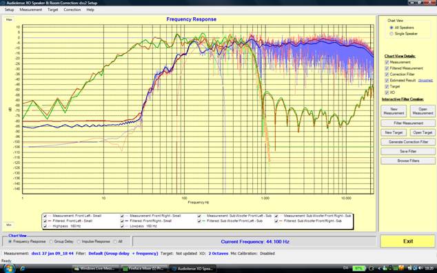The width and height of the screenshot is (437, 273).
Task: Toggle the XO chart detail checkbox
Action: click(387, 92)
